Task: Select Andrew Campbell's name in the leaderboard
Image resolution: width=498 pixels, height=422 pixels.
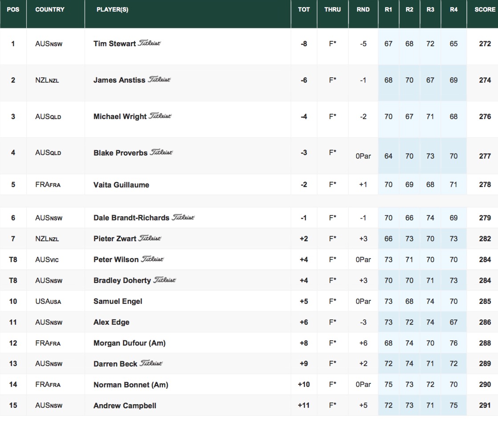Action: (125, 406)
